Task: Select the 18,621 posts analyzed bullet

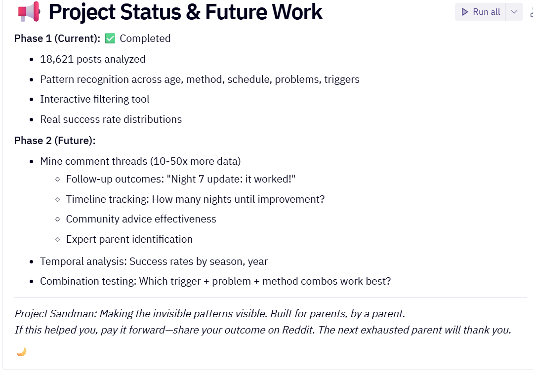Action: (92, 60)
